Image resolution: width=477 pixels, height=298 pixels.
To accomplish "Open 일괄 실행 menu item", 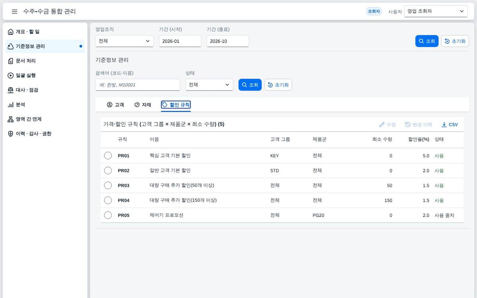I will [46, 75].
